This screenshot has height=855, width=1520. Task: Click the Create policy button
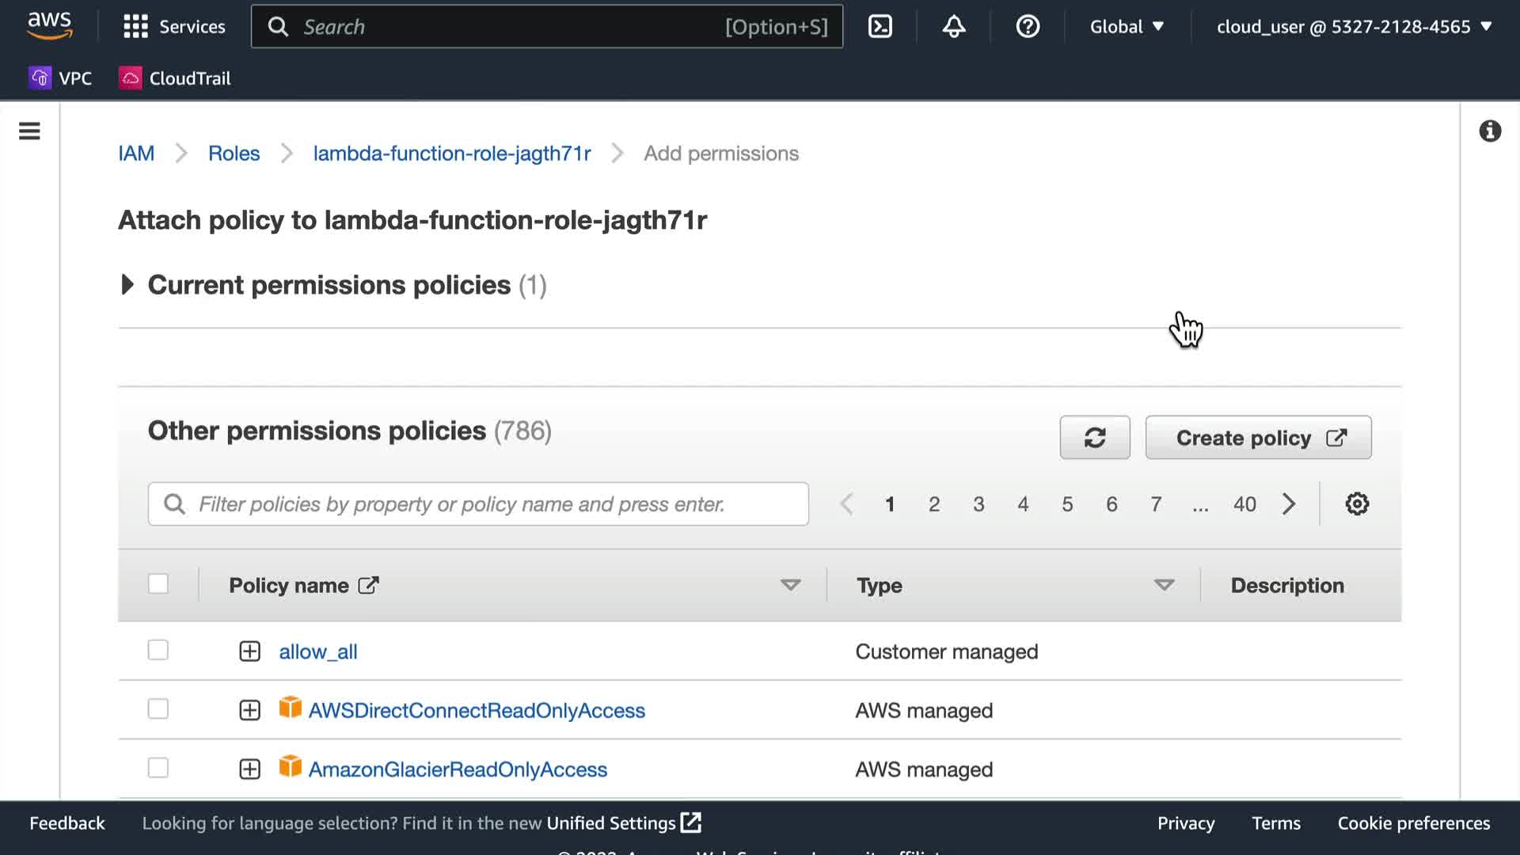pyautogui.click(x=1257, y=438)
